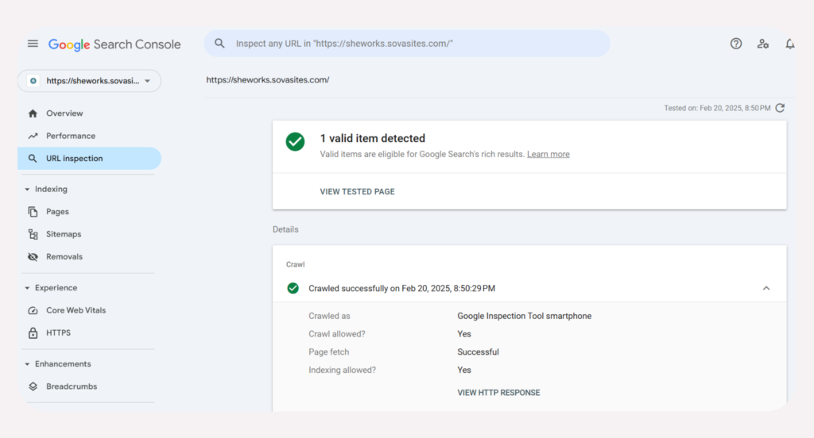Open the hamburger main menu
814x438 pixels.
tap(33, 44)
